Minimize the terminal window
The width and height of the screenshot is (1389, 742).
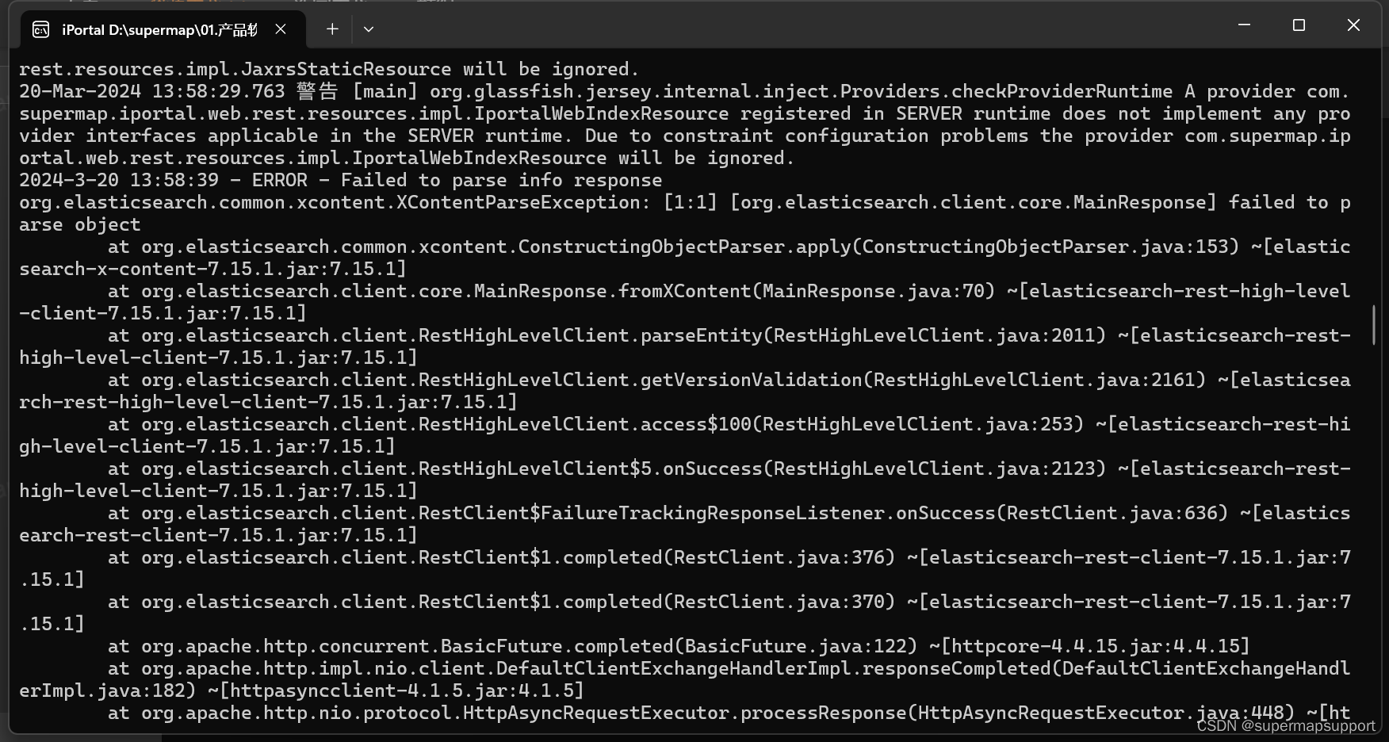(1244, 25)
